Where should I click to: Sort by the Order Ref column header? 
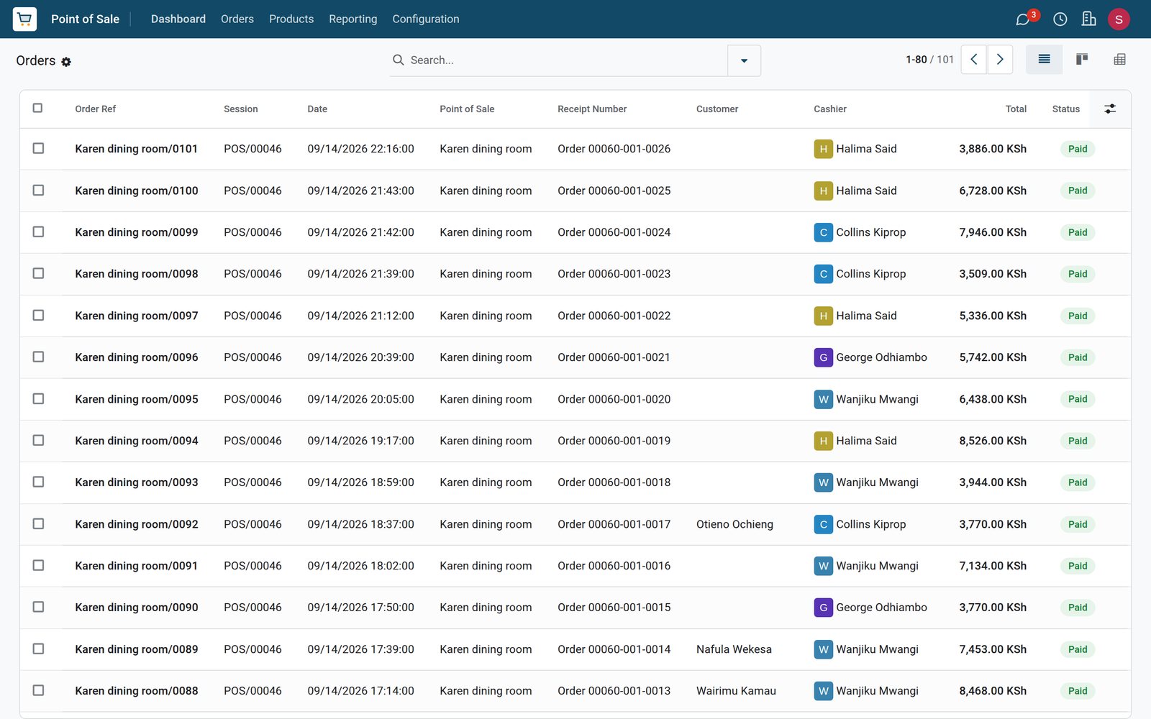[x=96, y=109]
